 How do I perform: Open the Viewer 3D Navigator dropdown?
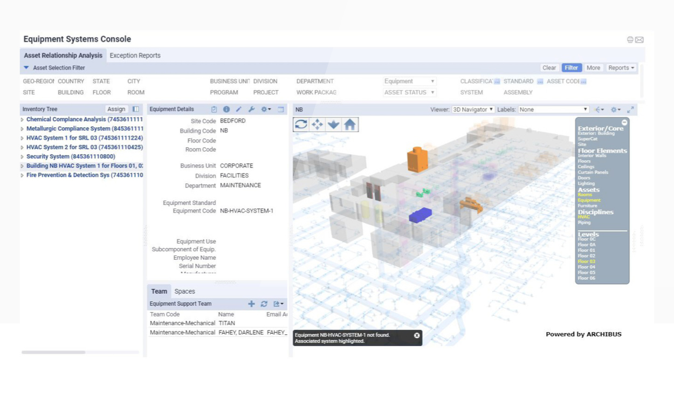click(473, 109)
